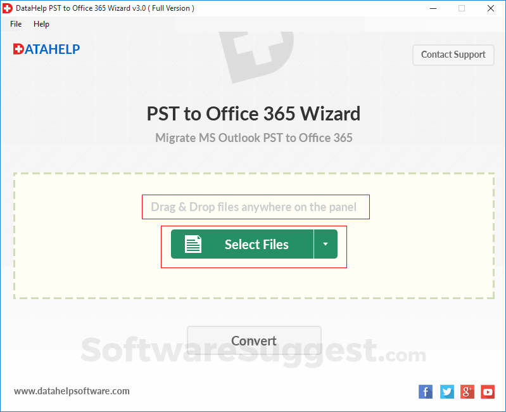Click the Select Files button

click(x=242, y=244)
